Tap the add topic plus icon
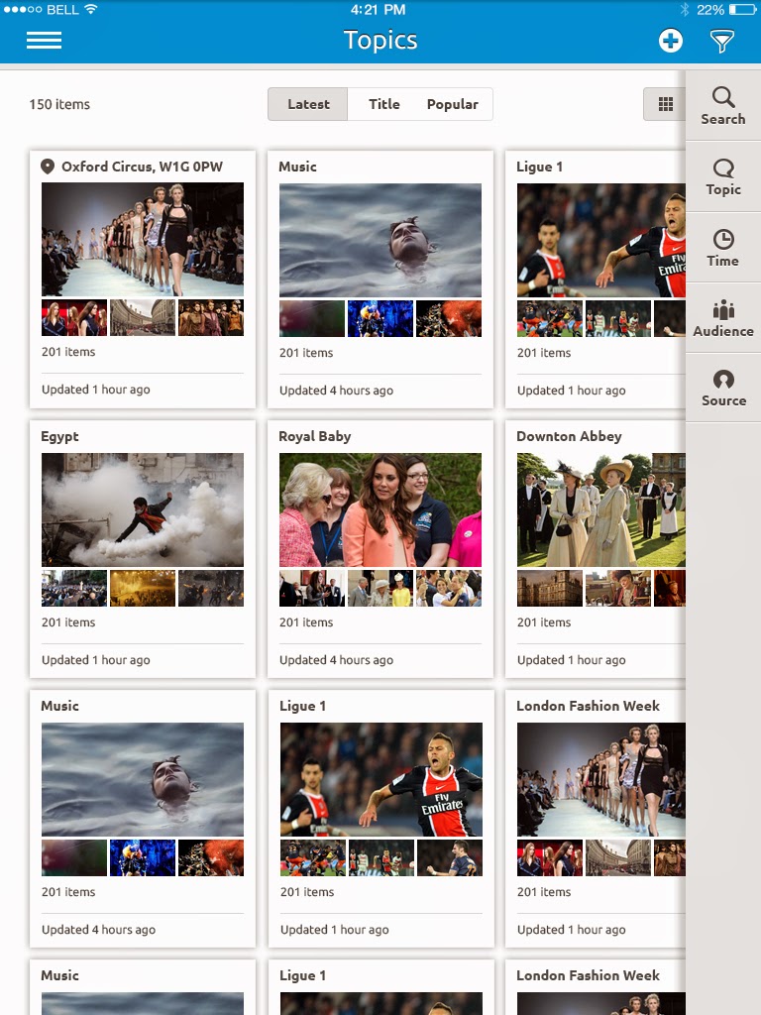 (671, 41)
